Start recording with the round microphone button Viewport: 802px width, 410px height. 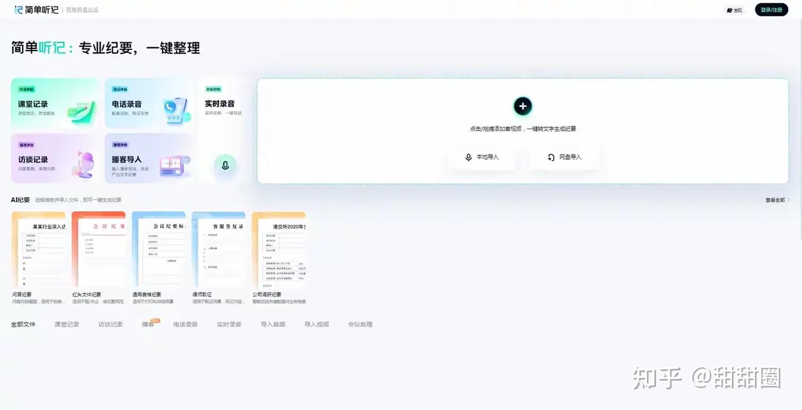tap(225, 165)
